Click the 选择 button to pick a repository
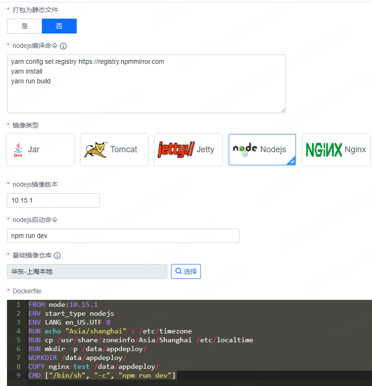The height and width of the screenshot is (386, 372). (x=186, y=271)
